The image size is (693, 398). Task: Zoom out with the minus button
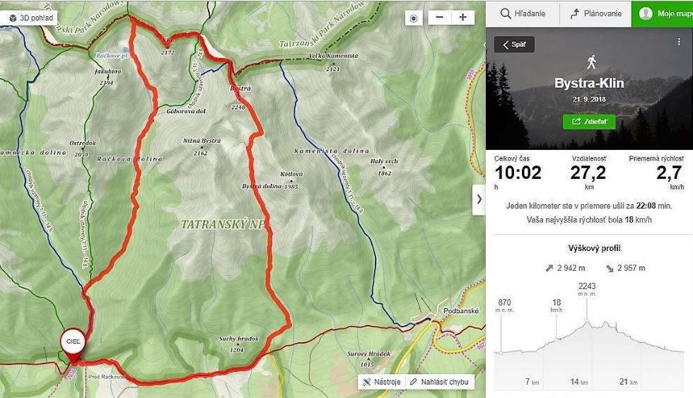coord(439,18)
